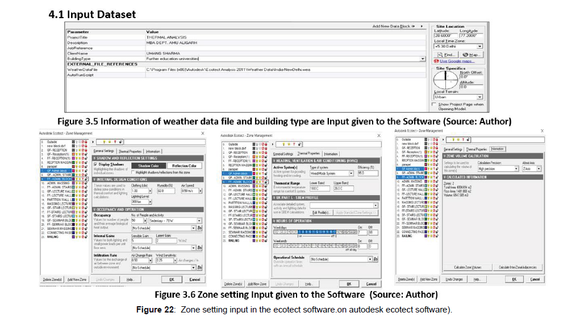Follow the Use Google maps link
This screenshot has height=321, width=580.
point(457,61)
